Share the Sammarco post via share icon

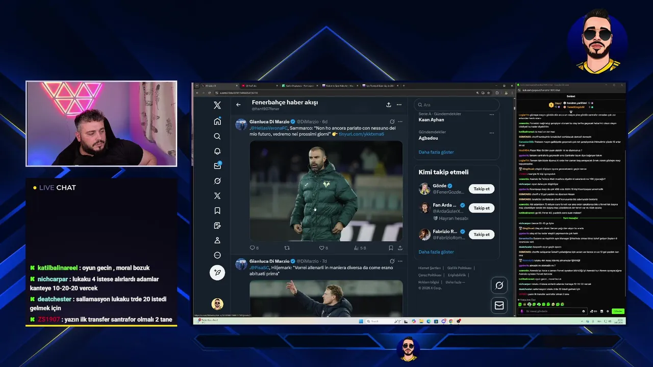coord(400,248)
